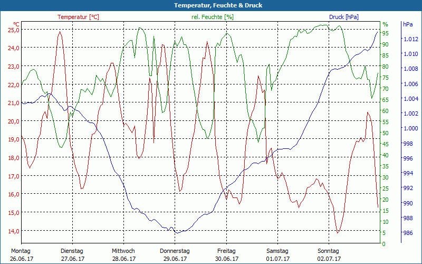The height and width of the screenshot is (264, 422).
Task: Select the Sonntag day label
Action: click(329, 251)
